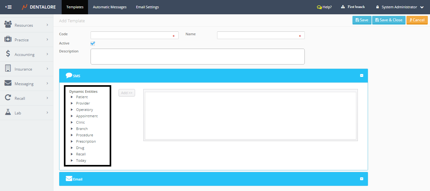Cancel the template creation
Viewport: 430px width, 191px height.
point(417,20)
